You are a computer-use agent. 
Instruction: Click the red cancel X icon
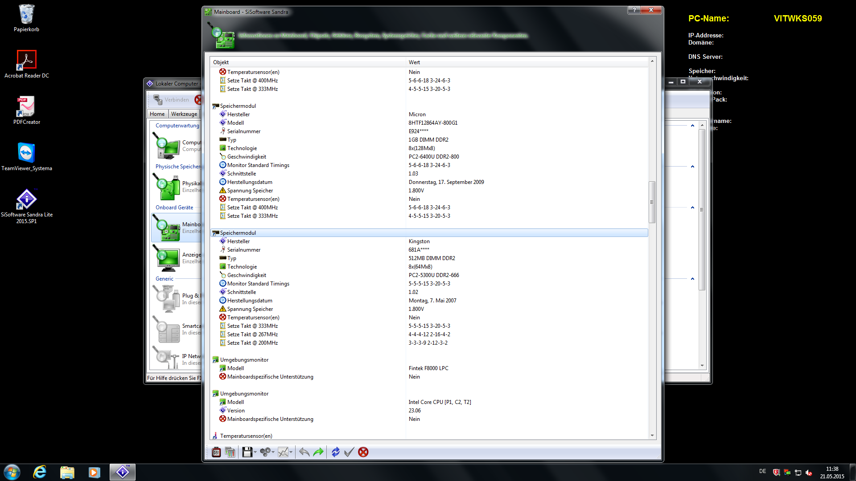(x=363, y=452)
